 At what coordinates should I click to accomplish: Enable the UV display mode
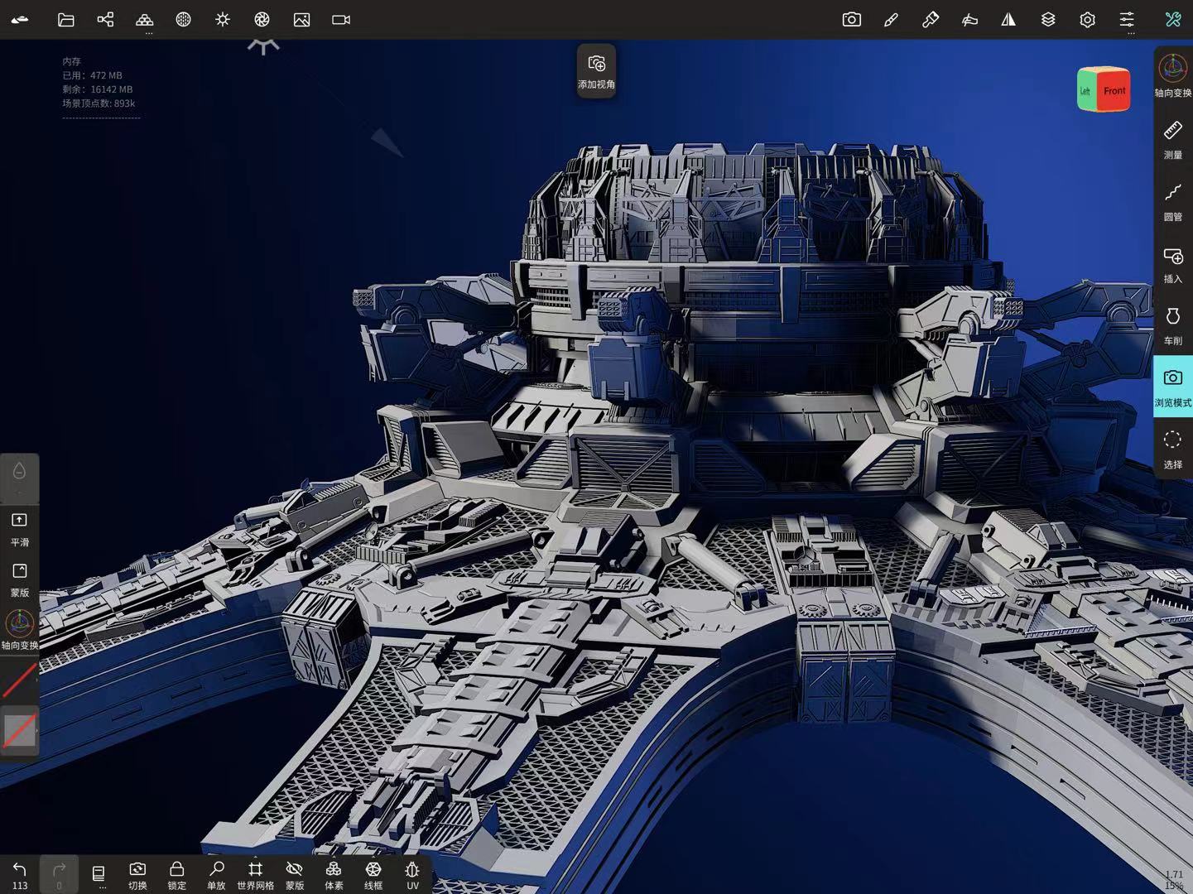pos(411,873)
